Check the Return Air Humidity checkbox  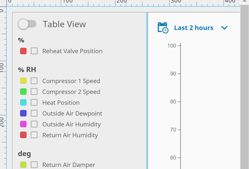34,135
